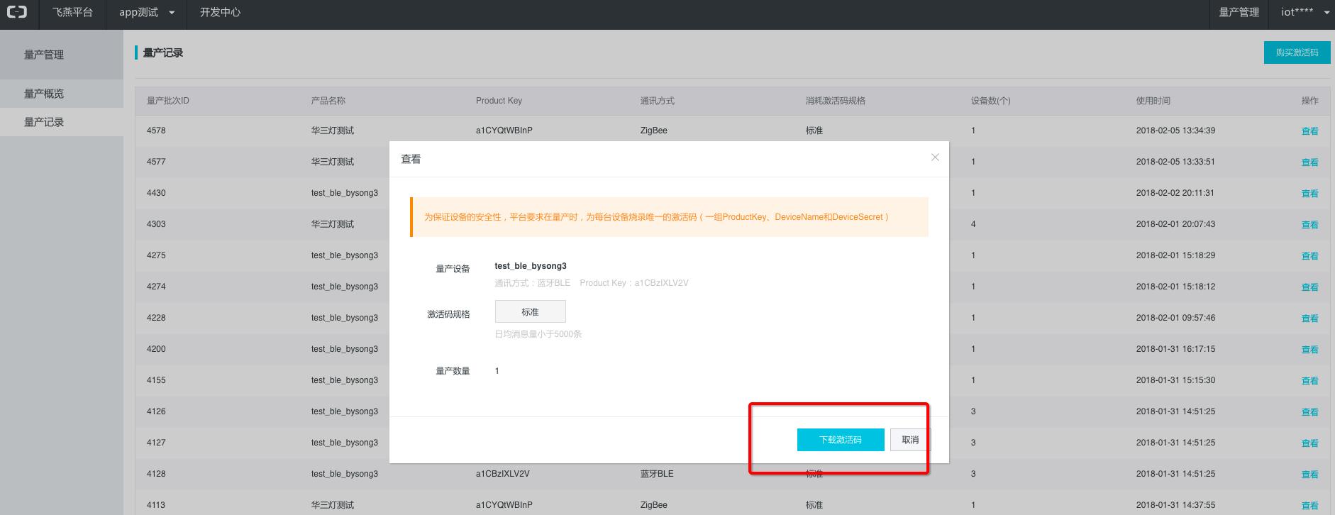The height and width of the screenshot is (515, 1335).
Task: Click timestamp 2018-02-02 20:11:31
Action: (1175, 193)
